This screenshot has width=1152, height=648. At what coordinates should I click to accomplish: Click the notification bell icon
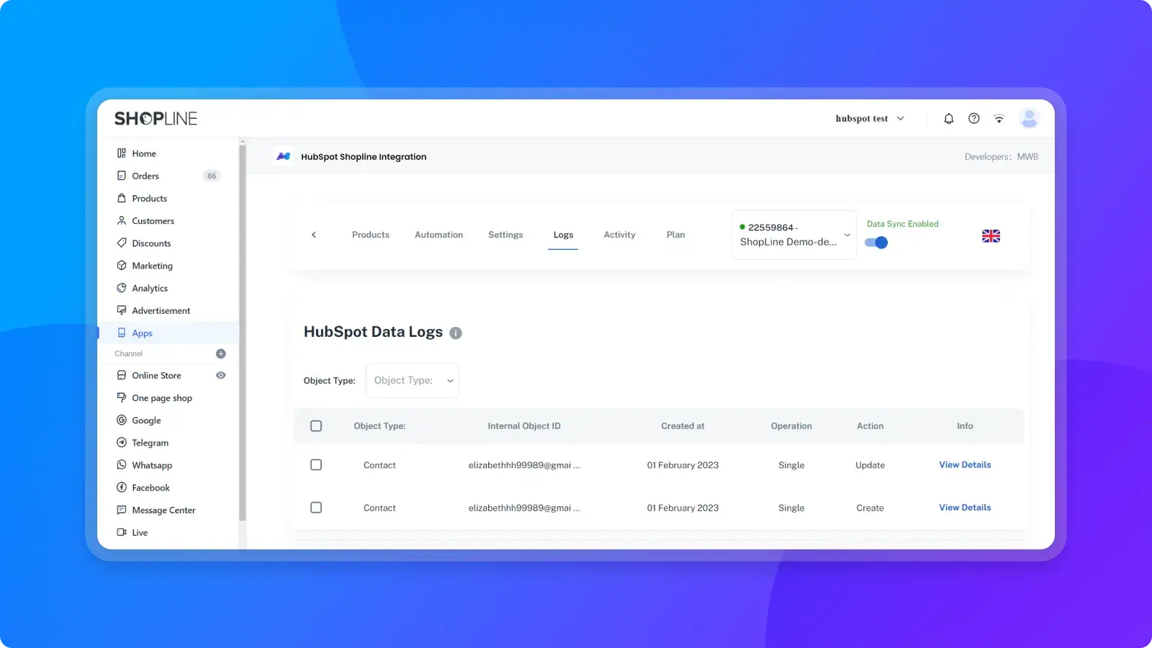pyautogui.click(x=948, y=119)
